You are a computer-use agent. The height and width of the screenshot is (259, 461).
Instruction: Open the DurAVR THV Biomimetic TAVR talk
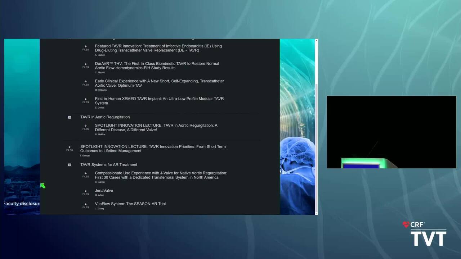[x=157, y=66]
